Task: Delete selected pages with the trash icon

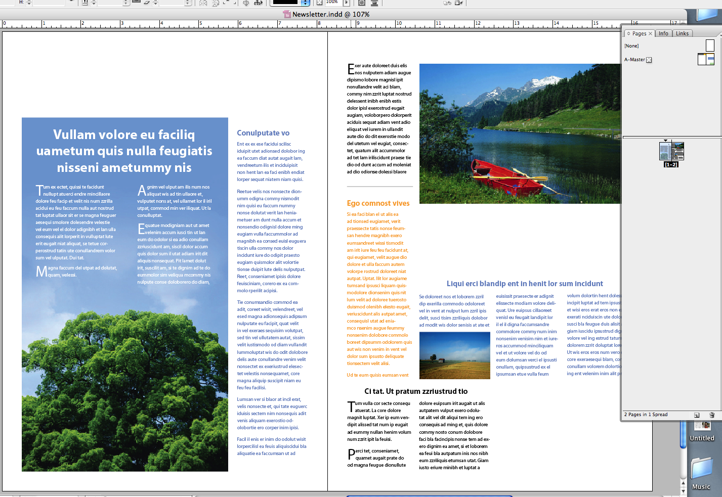Action: click(x=712, y=415)
